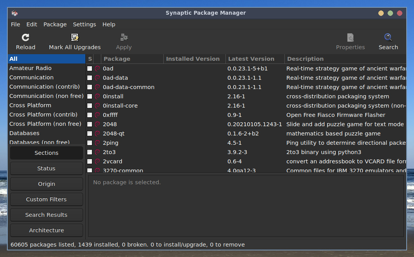Viewport: 414px width, 257px height.
Task: Click the Debian swirl icon beside 0install-core
Action: 97,106
